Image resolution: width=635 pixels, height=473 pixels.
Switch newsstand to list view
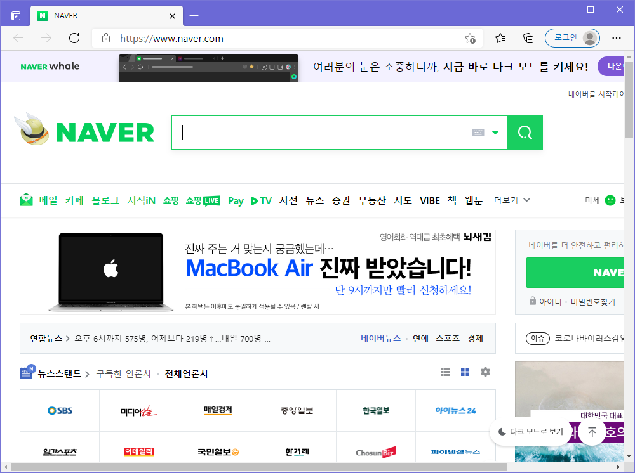click(x=445, y=372)
